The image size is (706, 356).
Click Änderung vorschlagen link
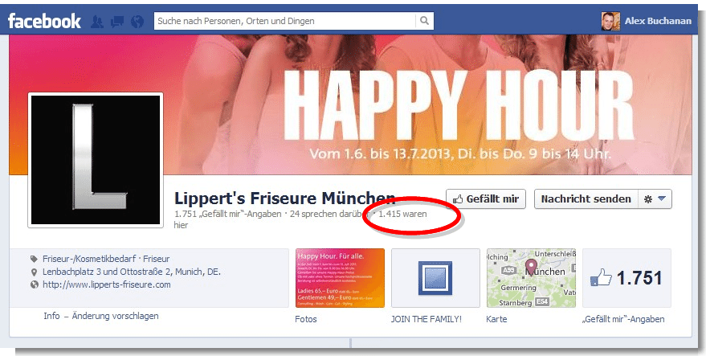pyautogui.click(x=116, y=316)
